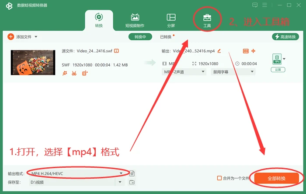
Task: Click the compress icon beside ID3 tag
Action: pos(253,51)
